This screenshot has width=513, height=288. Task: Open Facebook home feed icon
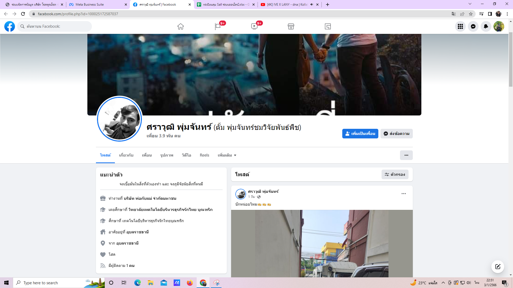[181, 26]
